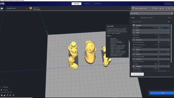Open Support Placement dropdown
This screenshot has height=98, width=174.
tap(163, 71)
